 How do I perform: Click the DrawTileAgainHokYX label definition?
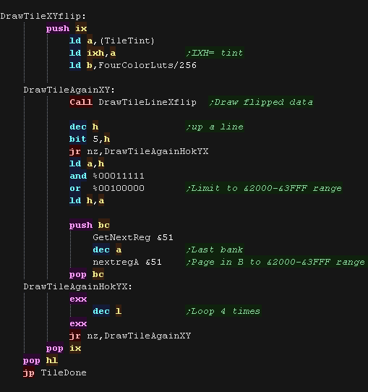click(x=77, y=286)
